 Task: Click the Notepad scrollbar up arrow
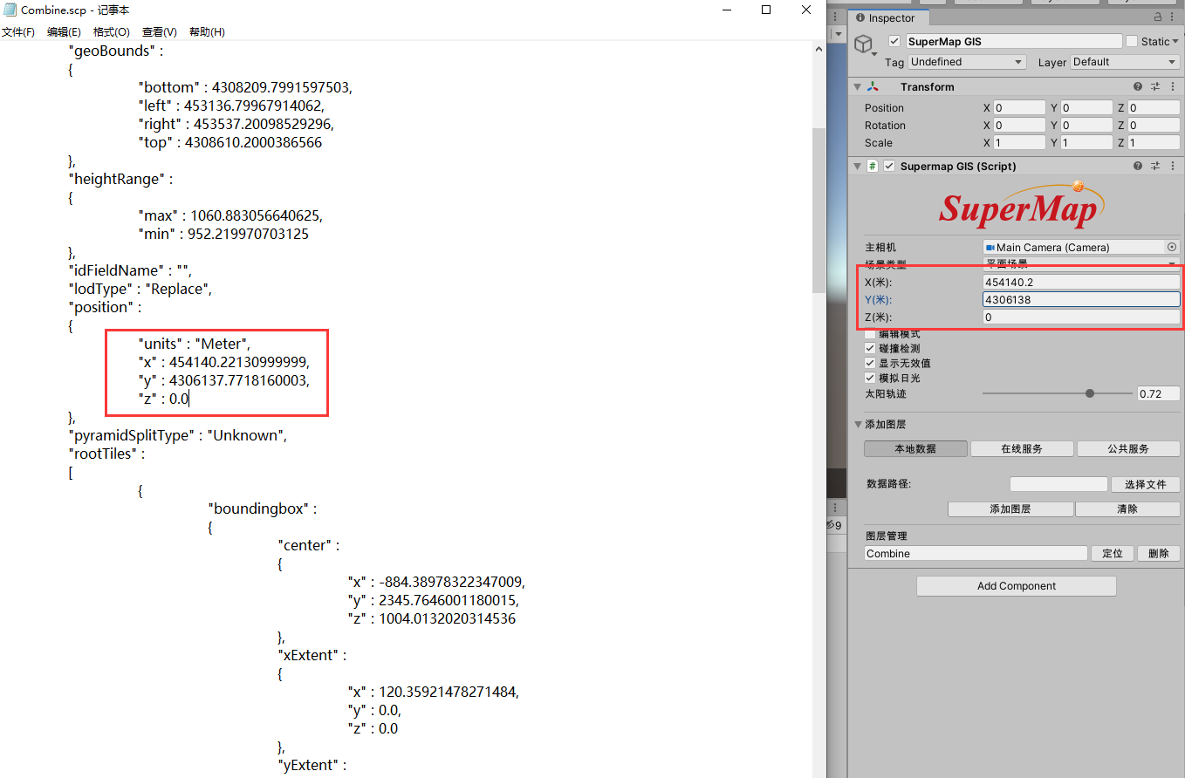click(818, 50)
